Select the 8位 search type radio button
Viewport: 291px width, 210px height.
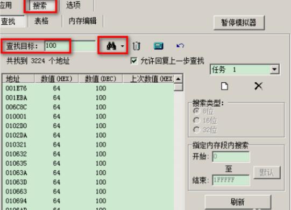[196, 111]
